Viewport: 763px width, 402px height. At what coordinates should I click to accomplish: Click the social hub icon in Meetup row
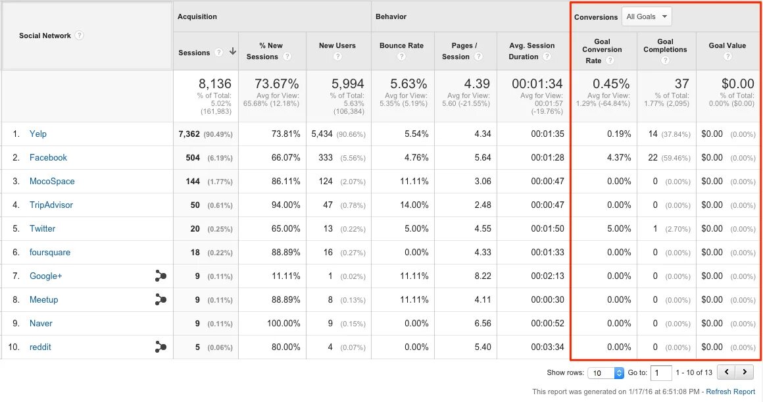click(x=160, y=299)
